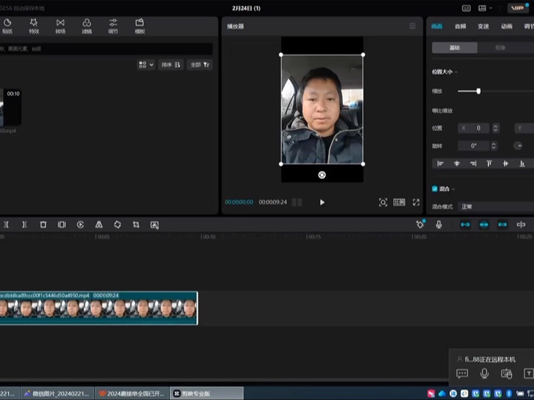
Task: Open the Sort (排序) dropdown
Action: tap(171, 65)
